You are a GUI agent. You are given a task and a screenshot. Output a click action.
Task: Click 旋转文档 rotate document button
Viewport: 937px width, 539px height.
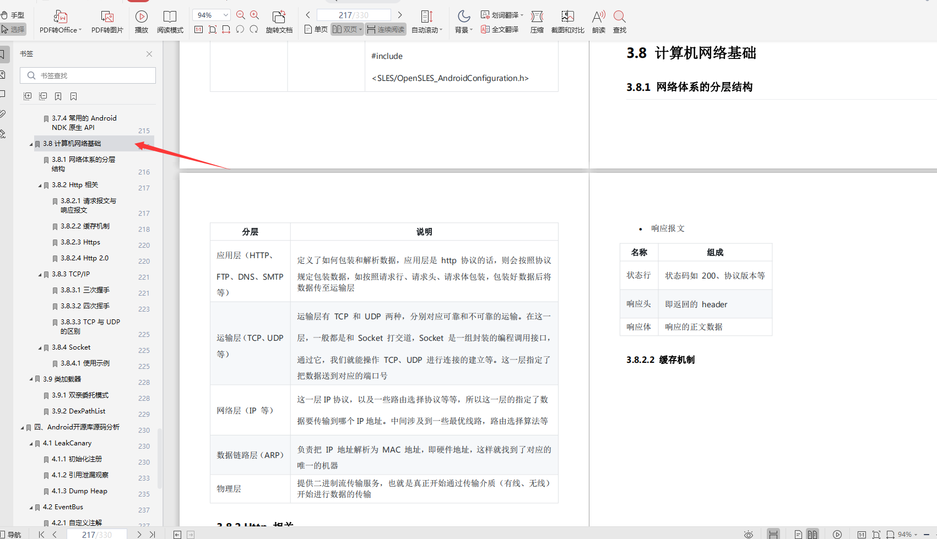click(x=279, y=22)
